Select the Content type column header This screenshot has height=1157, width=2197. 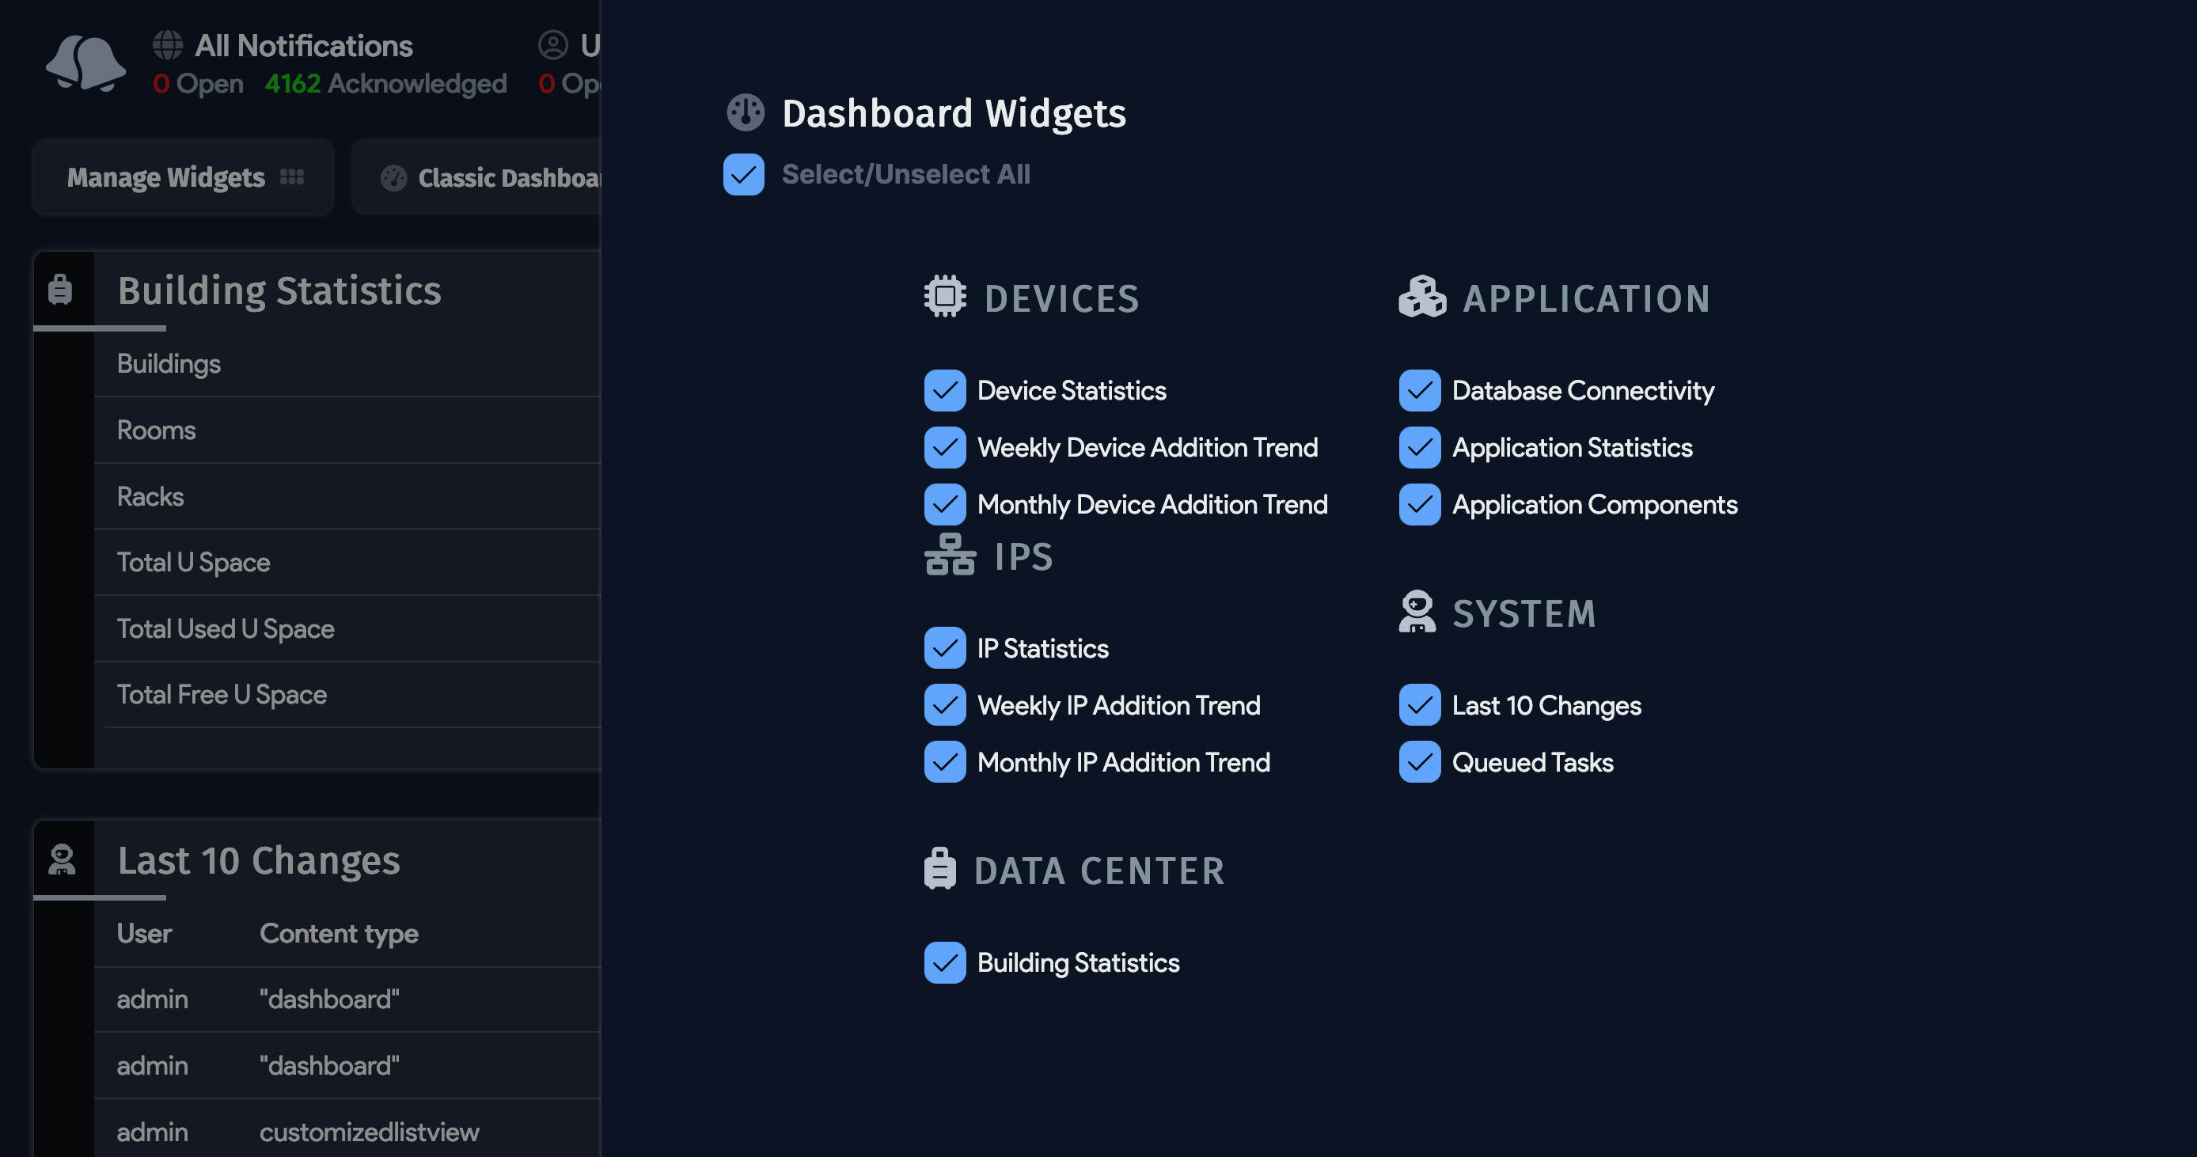point(339,933)
